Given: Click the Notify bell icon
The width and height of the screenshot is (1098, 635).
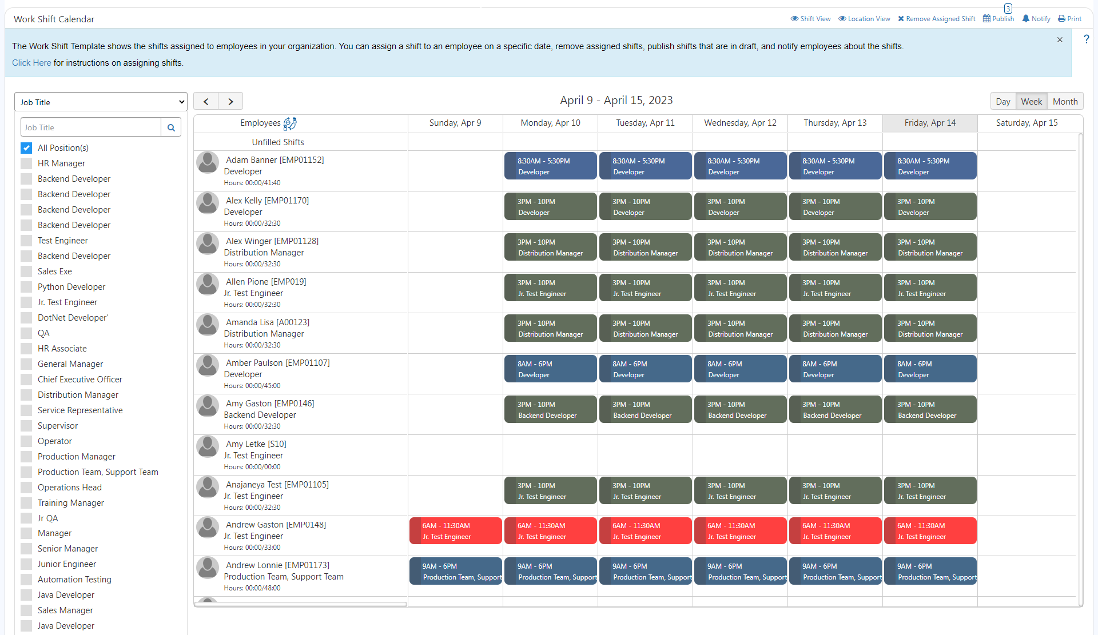Looking at the screenshot, I should (1025, 19).
